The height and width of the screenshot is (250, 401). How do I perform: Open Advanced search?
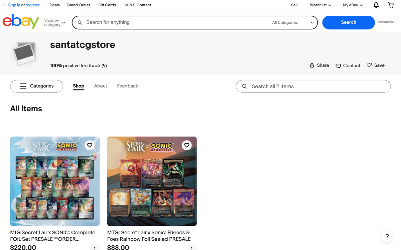pyautogui.click(x=386, y=22)
